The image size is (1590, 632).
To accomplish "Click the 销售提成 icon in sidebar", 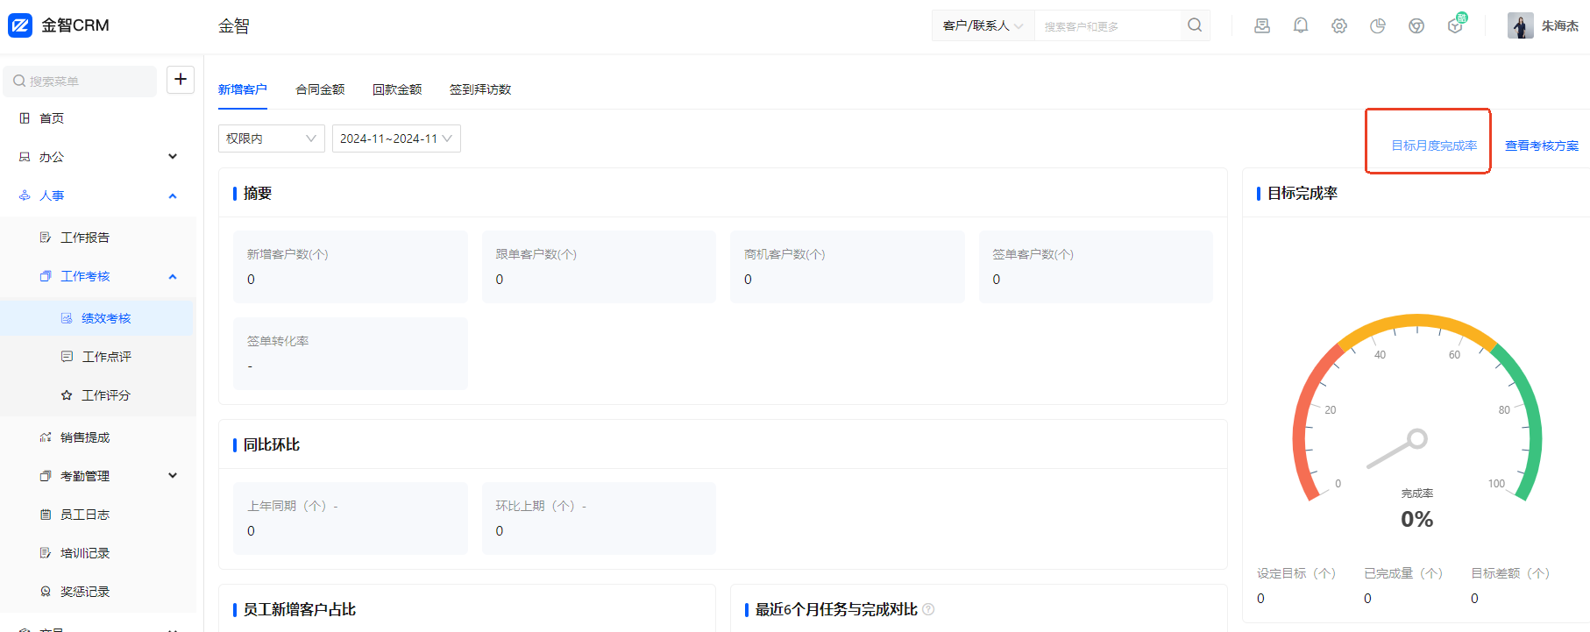I will (x=46, y=437).
